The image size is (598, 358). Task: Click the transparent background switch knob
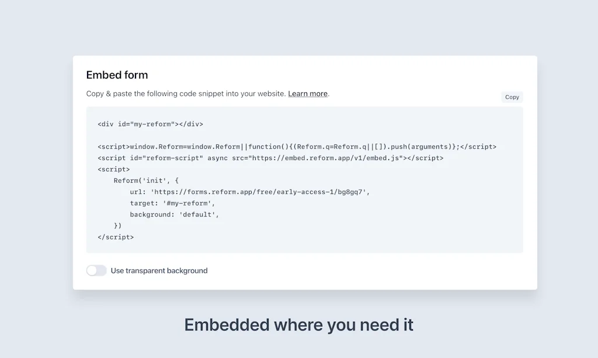92,270
